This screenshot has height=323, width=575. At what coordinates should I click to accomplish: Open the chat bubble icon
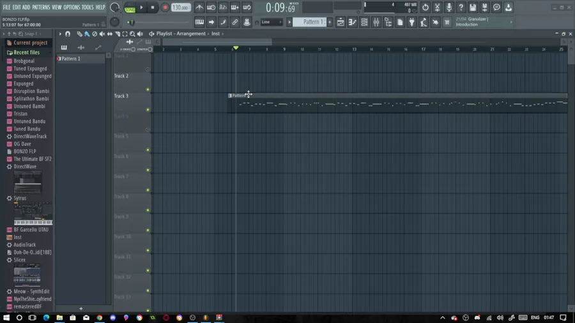click(496, 7)
